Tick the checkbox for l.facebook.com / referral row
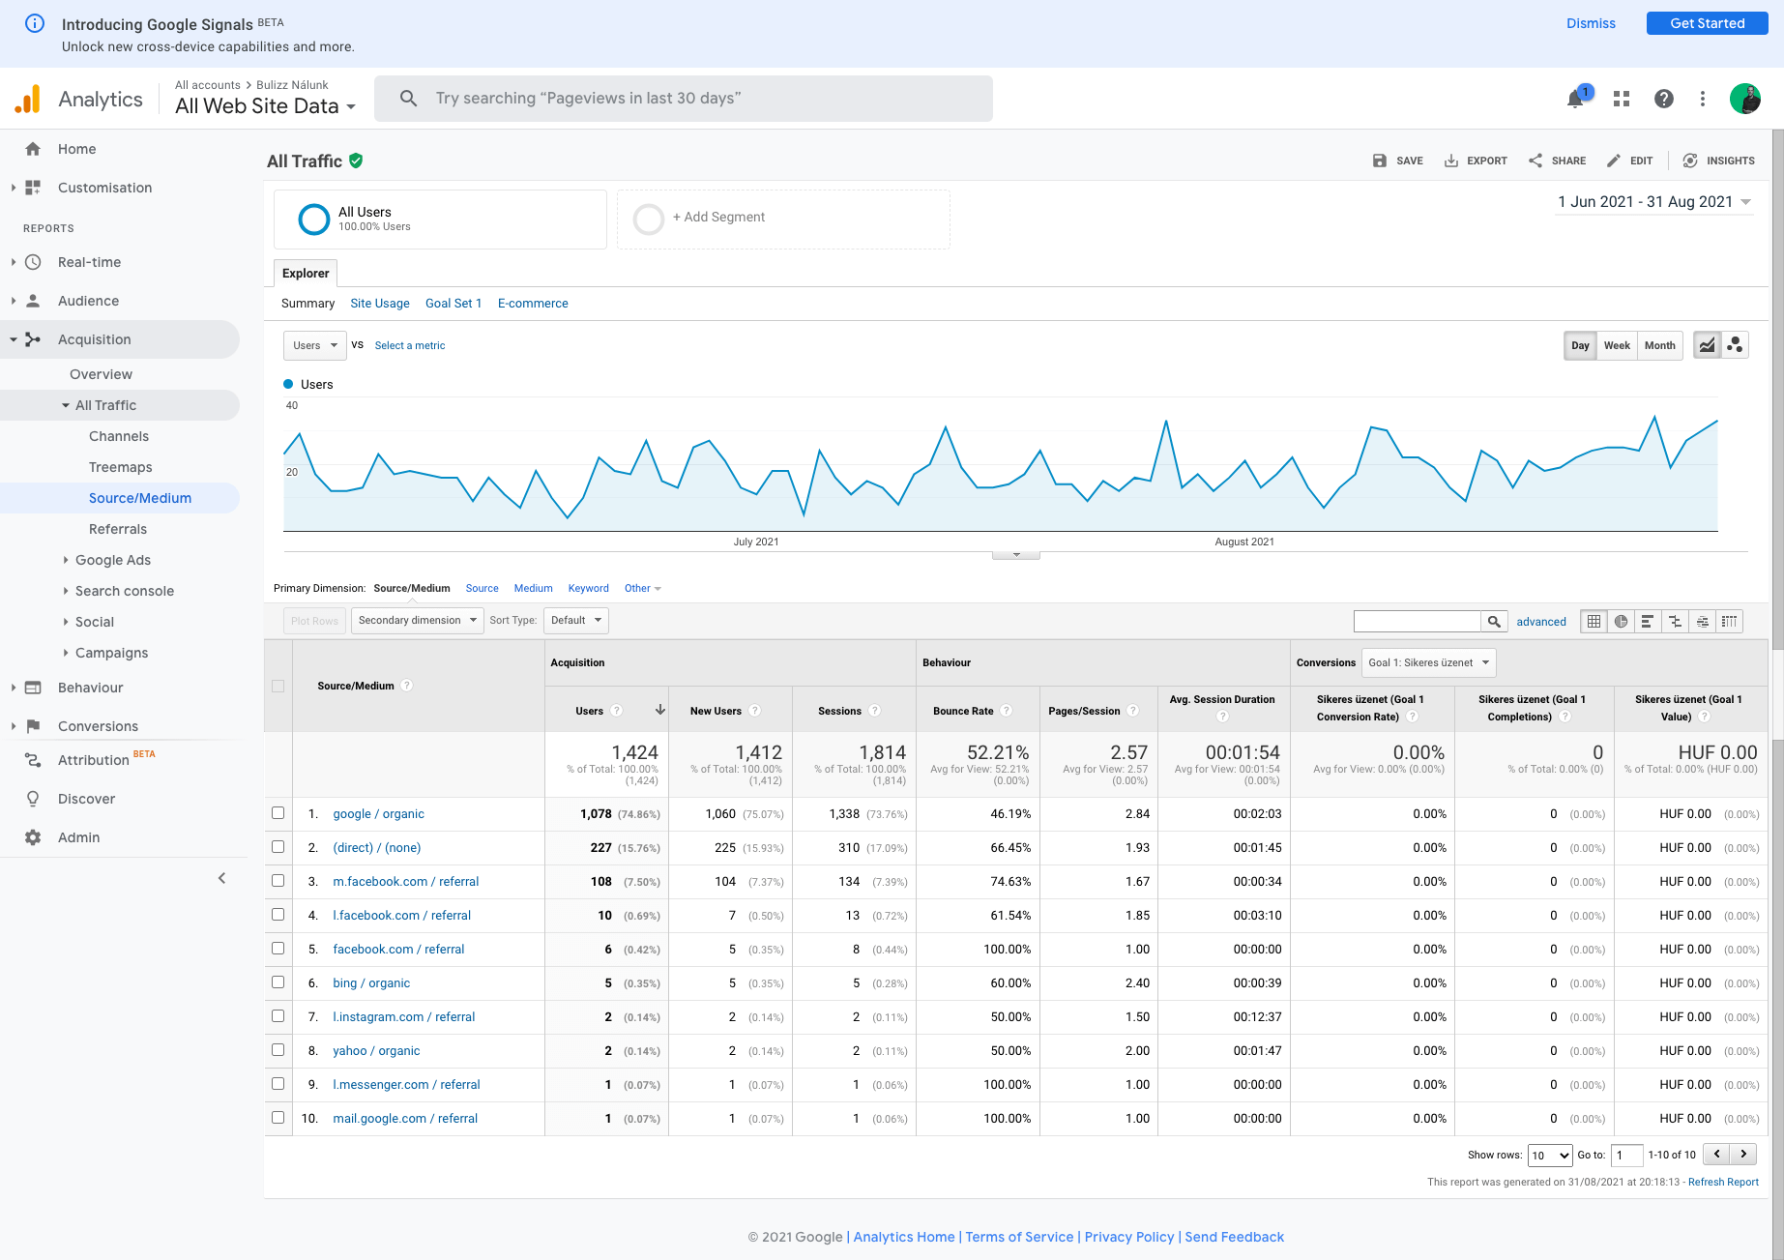Viewport: 1784px width, 1260px height. tap(278, 915)
